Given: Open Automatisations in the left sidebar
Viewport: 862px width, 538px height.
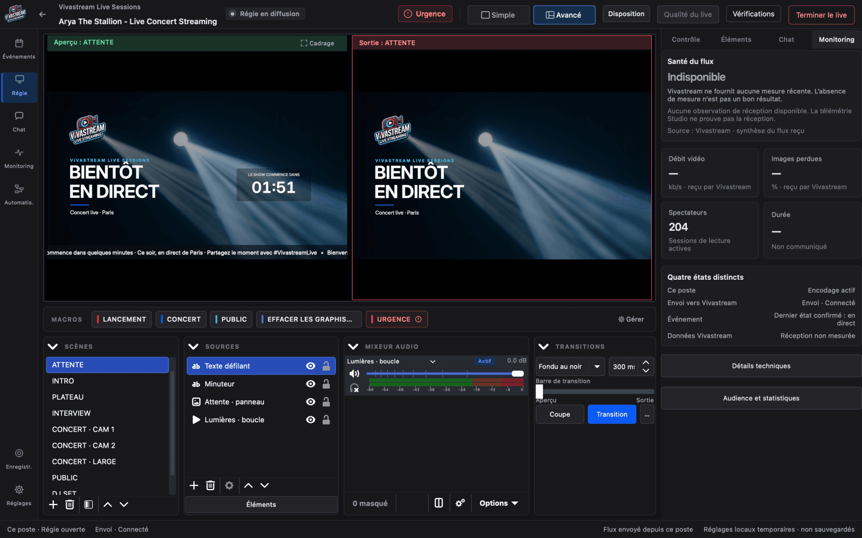Looking at the screenshot, I should 19,195.
